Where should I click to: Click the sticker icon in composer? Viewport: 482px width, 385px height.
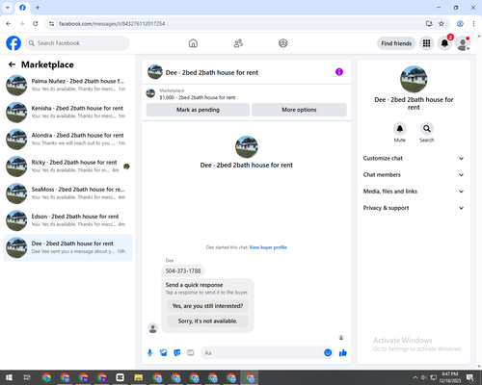click(x=177, y=353)
